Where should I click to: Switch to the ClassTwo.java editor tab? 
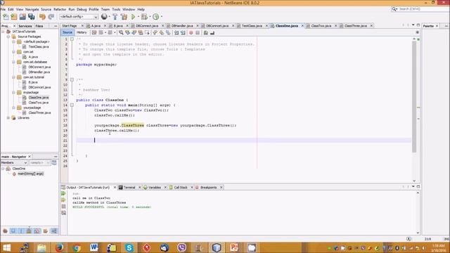321,26
